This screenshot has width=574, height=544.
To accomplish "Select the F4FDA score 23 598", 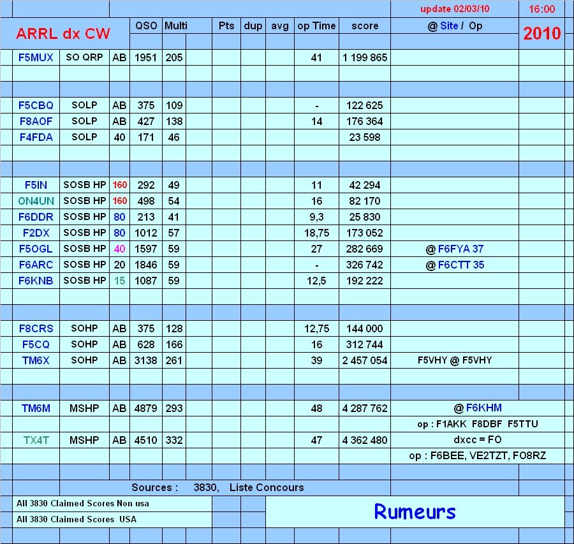I will pyautogui.click(x=365, y=137).
